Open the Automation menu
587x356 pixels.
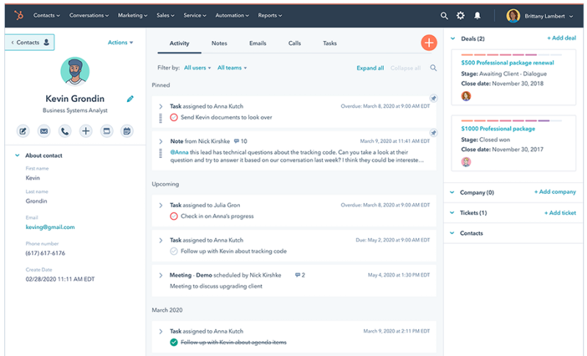click(232, 15)
